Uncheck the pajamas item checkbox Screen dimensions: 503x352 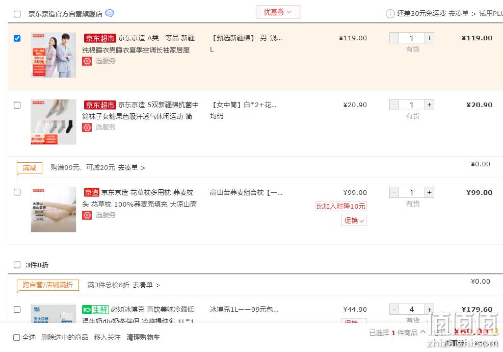17,39
